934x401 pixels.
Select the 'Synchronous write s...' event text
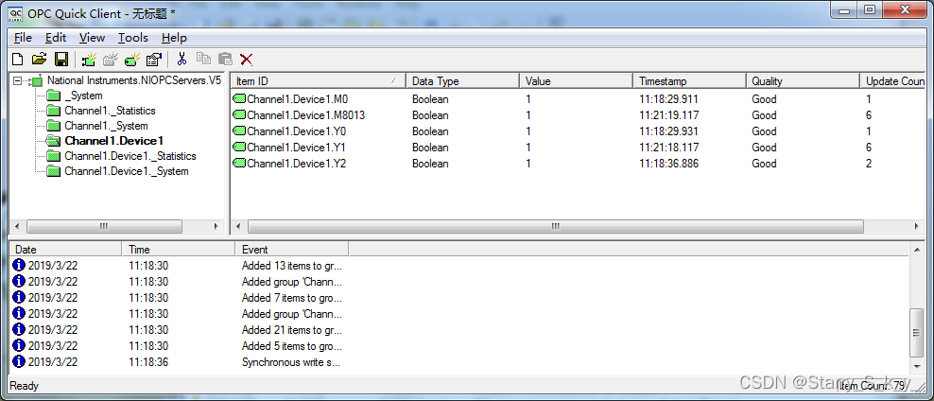pyautogui.click(x=291, y=361)
